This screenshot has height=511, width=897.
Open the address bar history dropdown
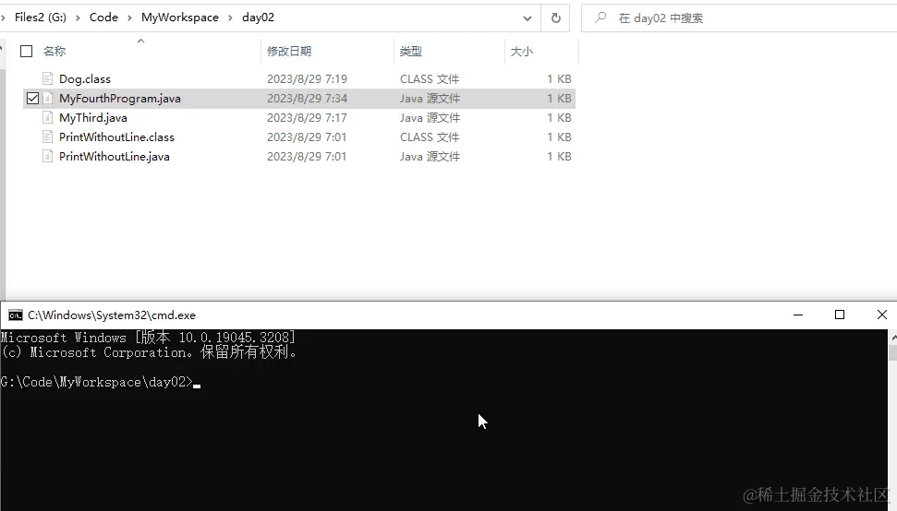(527, 18)
